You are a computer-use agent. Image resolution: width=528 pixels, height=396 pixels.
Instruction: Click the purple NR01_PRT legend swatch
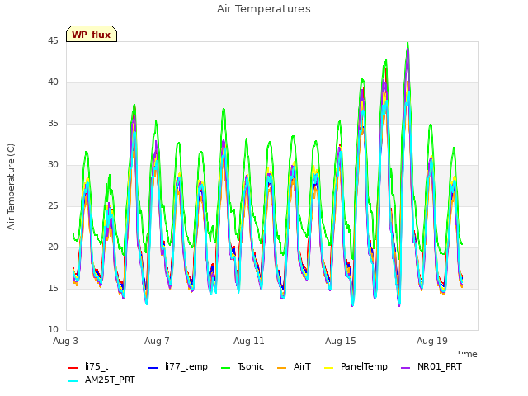(405, 368)
